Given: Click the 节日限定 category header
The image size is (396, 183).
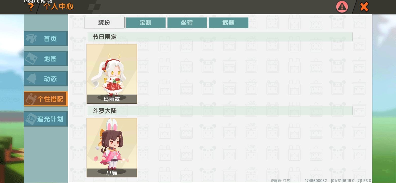Looking at the screenshot, I should click(220, 37).
